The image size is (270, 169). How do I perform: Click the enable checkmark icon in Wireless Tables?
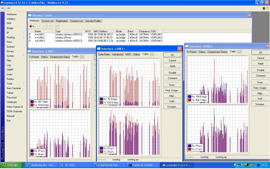click(44, 26)
